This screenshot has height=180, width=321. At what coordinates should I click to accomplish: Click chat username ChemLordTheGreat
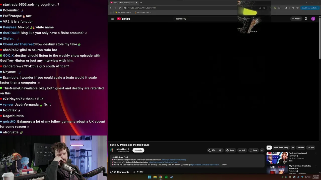click(x=19, y=44)
